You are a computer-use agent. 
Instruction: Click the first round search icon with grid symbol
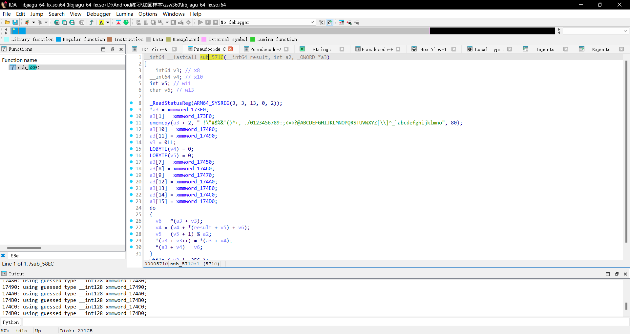click(x=57, y=22)
